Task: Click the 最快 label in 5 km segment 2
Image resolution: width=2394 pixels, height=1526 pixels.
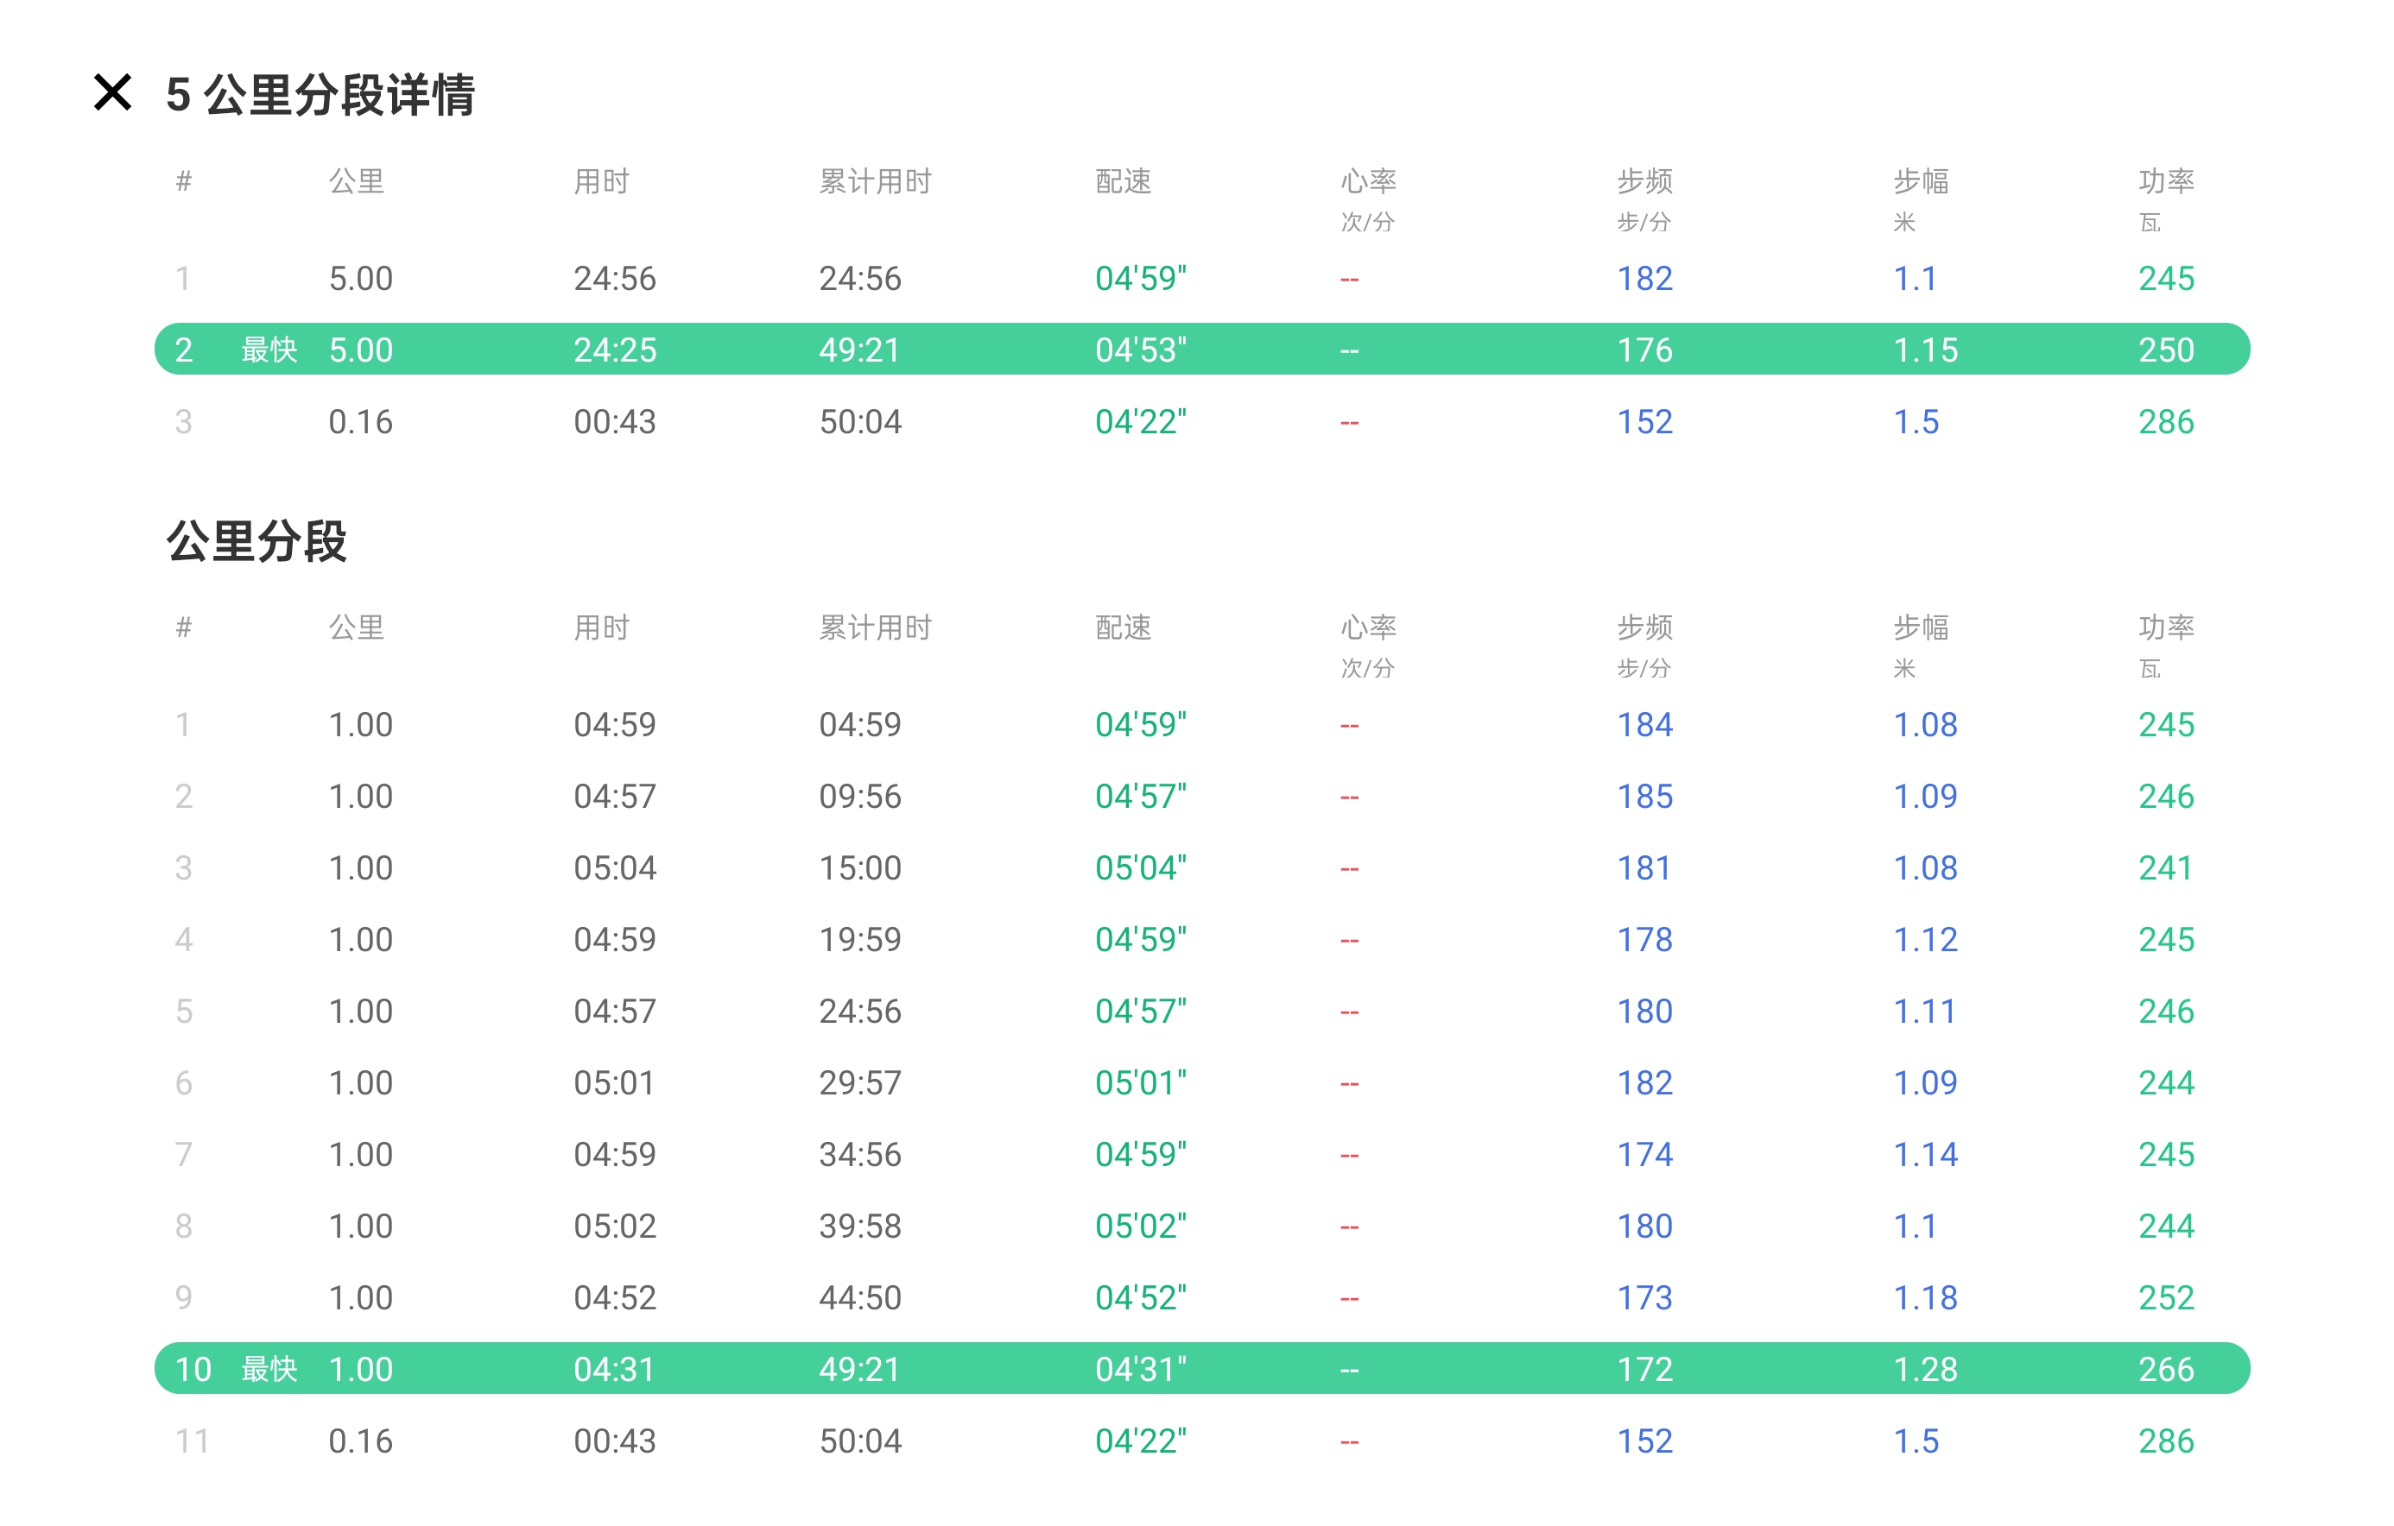Action: pyautogui.click(x=269, y=349)
